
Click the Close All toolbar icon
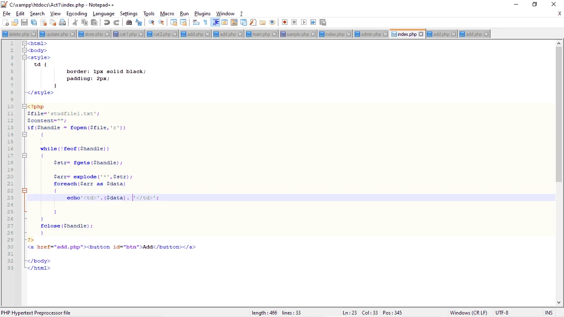click(53, 22)
